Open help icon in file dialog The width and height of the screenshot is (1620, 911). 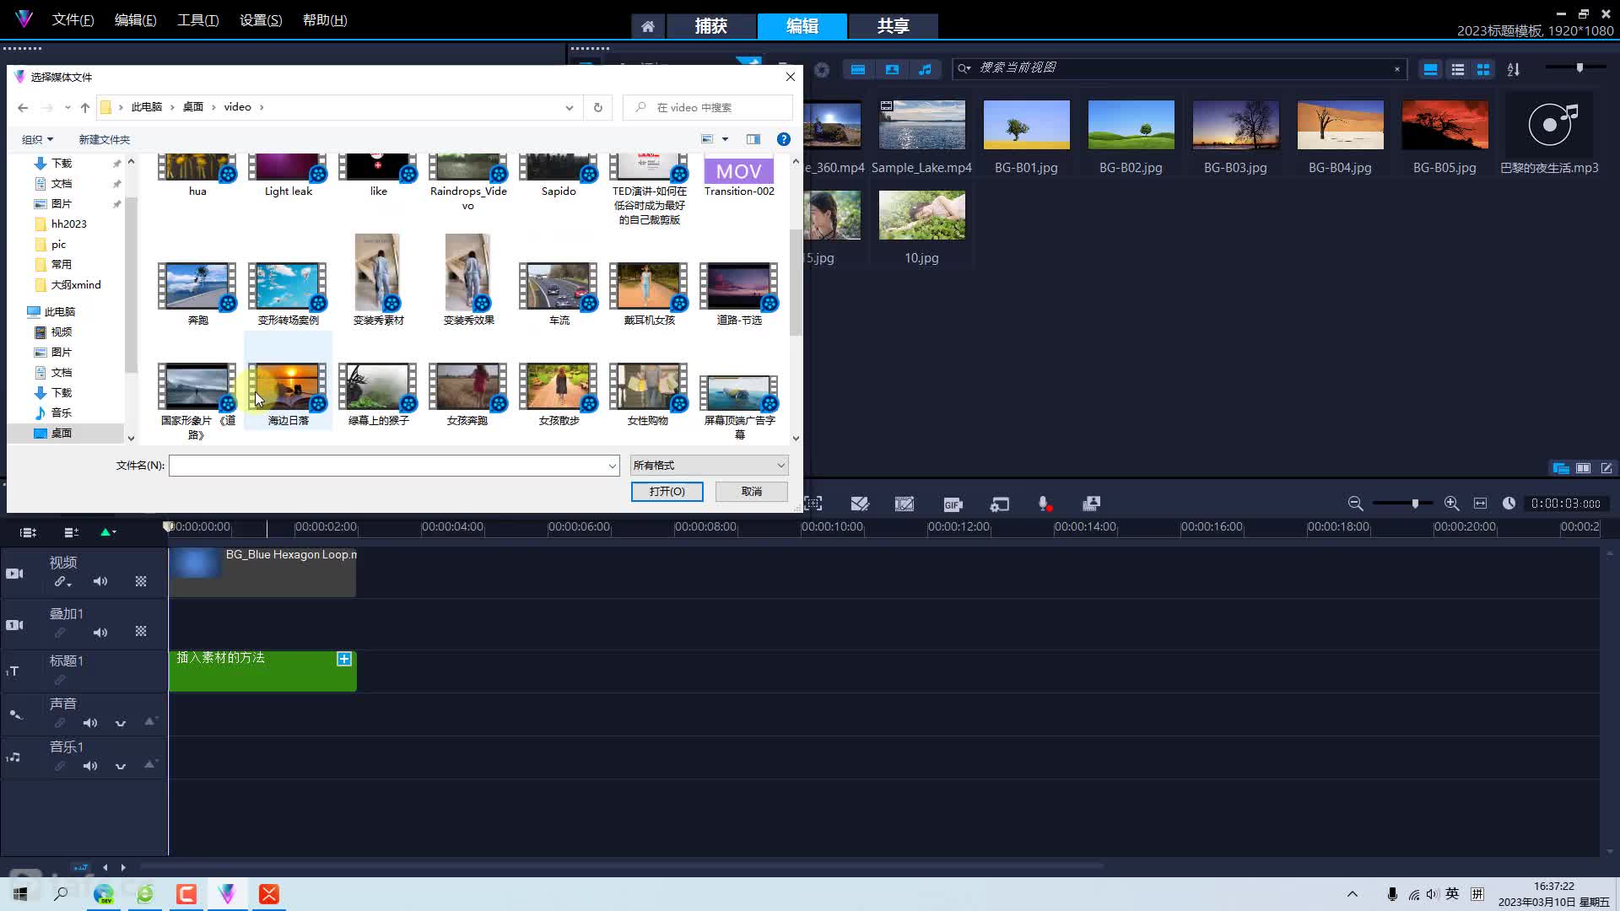pyautogui.click(x=784, y=139)
